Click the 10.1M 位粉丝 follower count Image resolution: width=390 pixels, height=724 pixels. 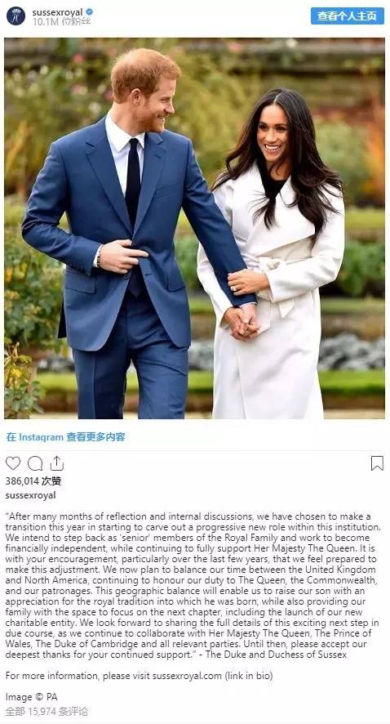point(61,21)
